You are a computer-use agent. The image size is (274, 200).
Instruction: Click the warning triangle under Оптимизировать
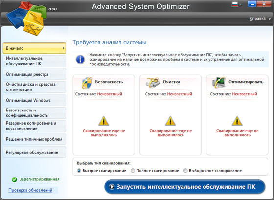click(x=237, y=121)
